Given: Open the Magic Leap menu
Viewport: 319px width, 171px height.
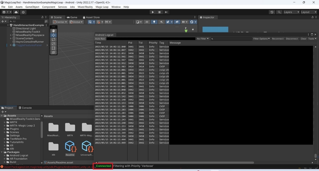Looking at the screenshot, I should pyautogui.click(x=102, y=7).
